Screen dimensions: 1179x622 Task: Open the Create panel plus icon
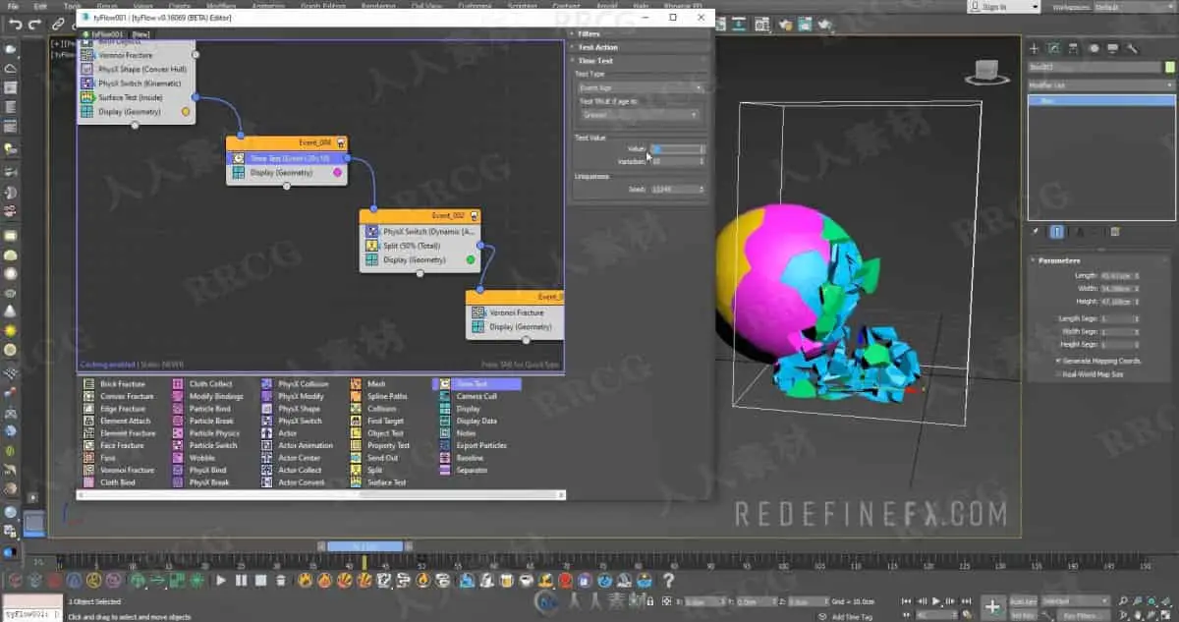pos(1034,47)
